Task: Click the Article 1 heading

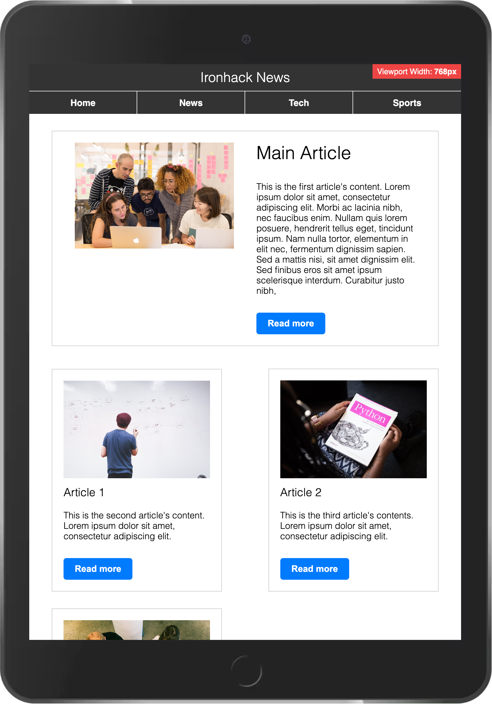Action: pos(84,492)
